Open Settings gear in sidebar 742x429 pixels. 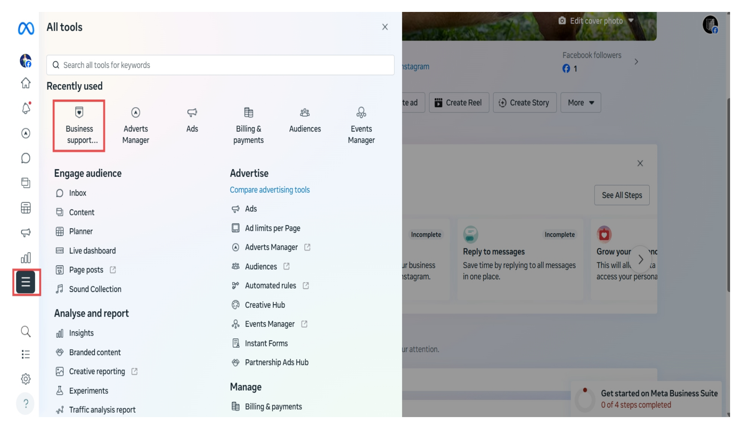coord(25,379)
